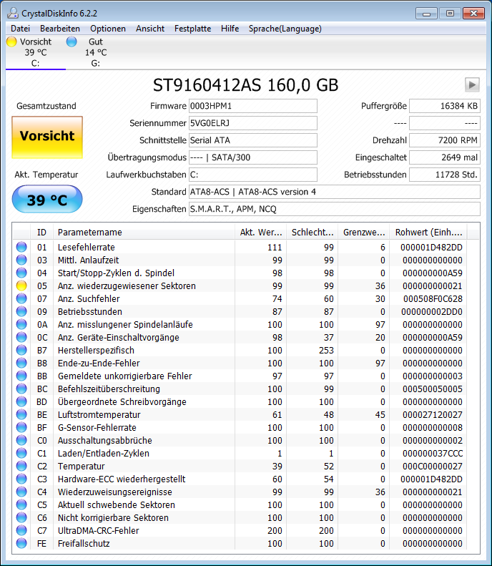Click status orb for Herstellerspezifisch
492x566 pixels.
pyautogui.click(x=21, y=350)
